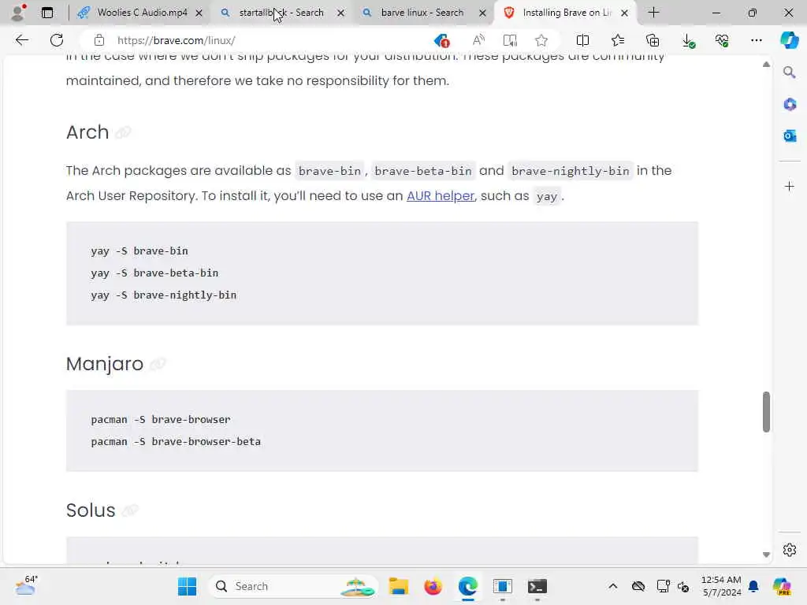Toggle split screen view
Viewport: 807px width, 605px height.
click(582, 40)
